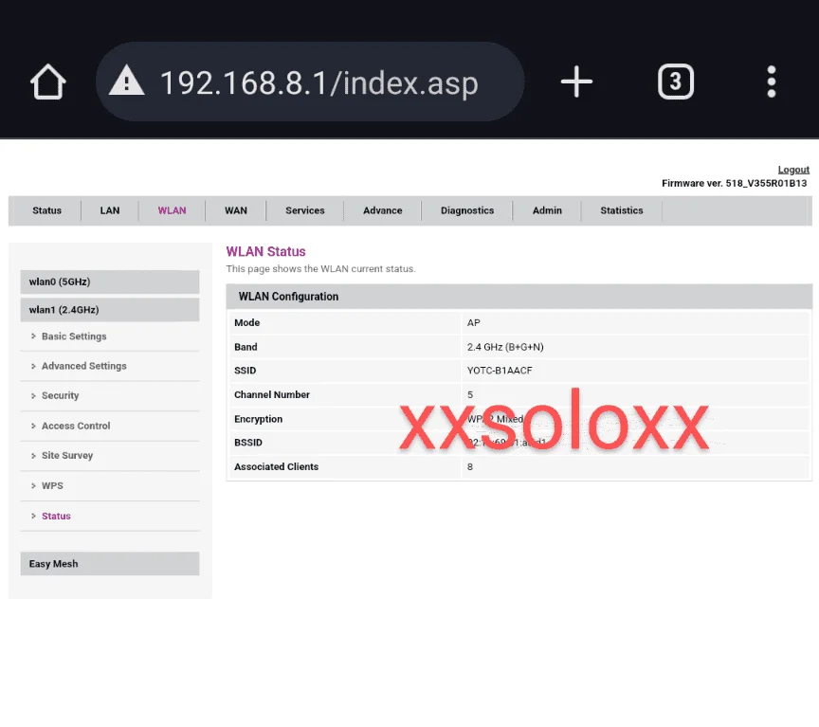Click the 'This page shows the WLAN current status' text
819x727 pixels.
[320, 269]
